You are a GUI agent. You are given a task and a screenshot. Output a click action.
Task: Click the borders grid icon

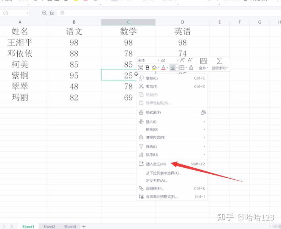coord(182,68)
